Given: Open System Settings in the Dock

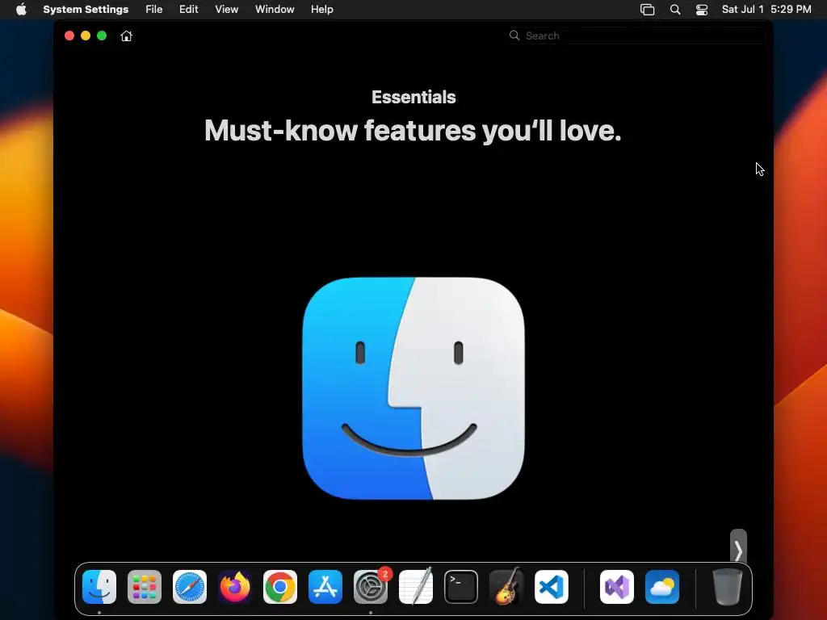Looking at the screenshot, I should (371, 587).
